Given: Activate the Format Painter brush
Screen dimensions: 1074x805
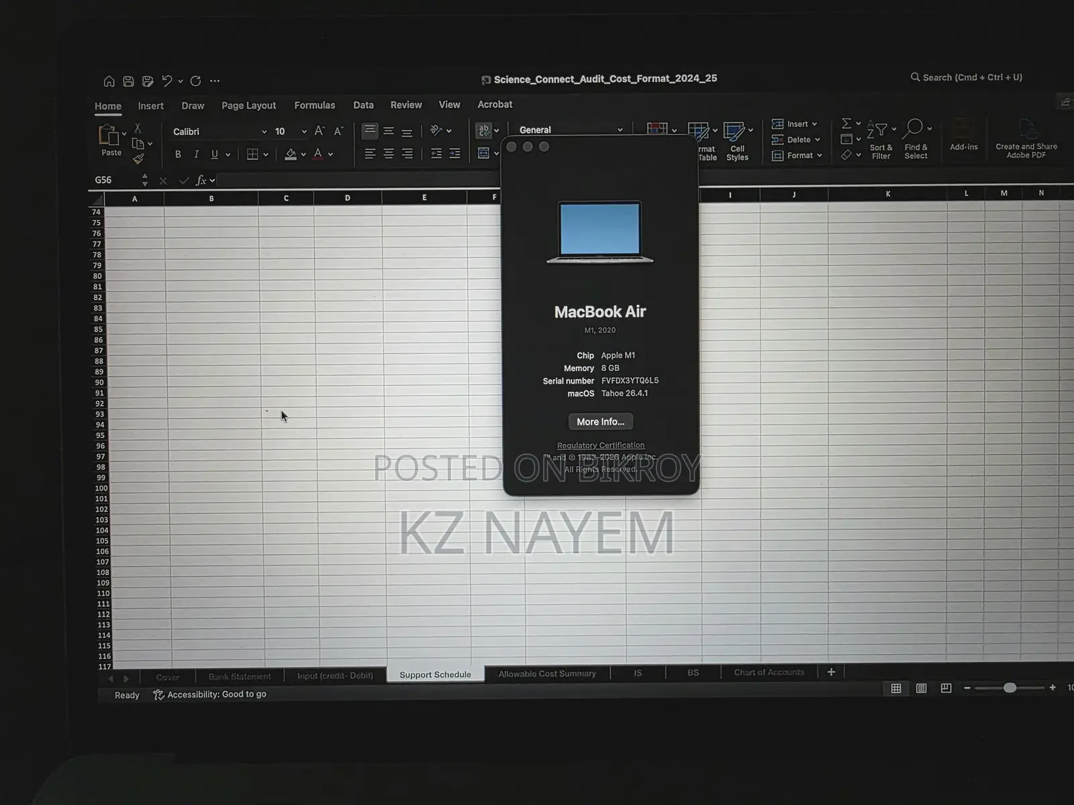Looking at the screenshot, I should point(138,159).
